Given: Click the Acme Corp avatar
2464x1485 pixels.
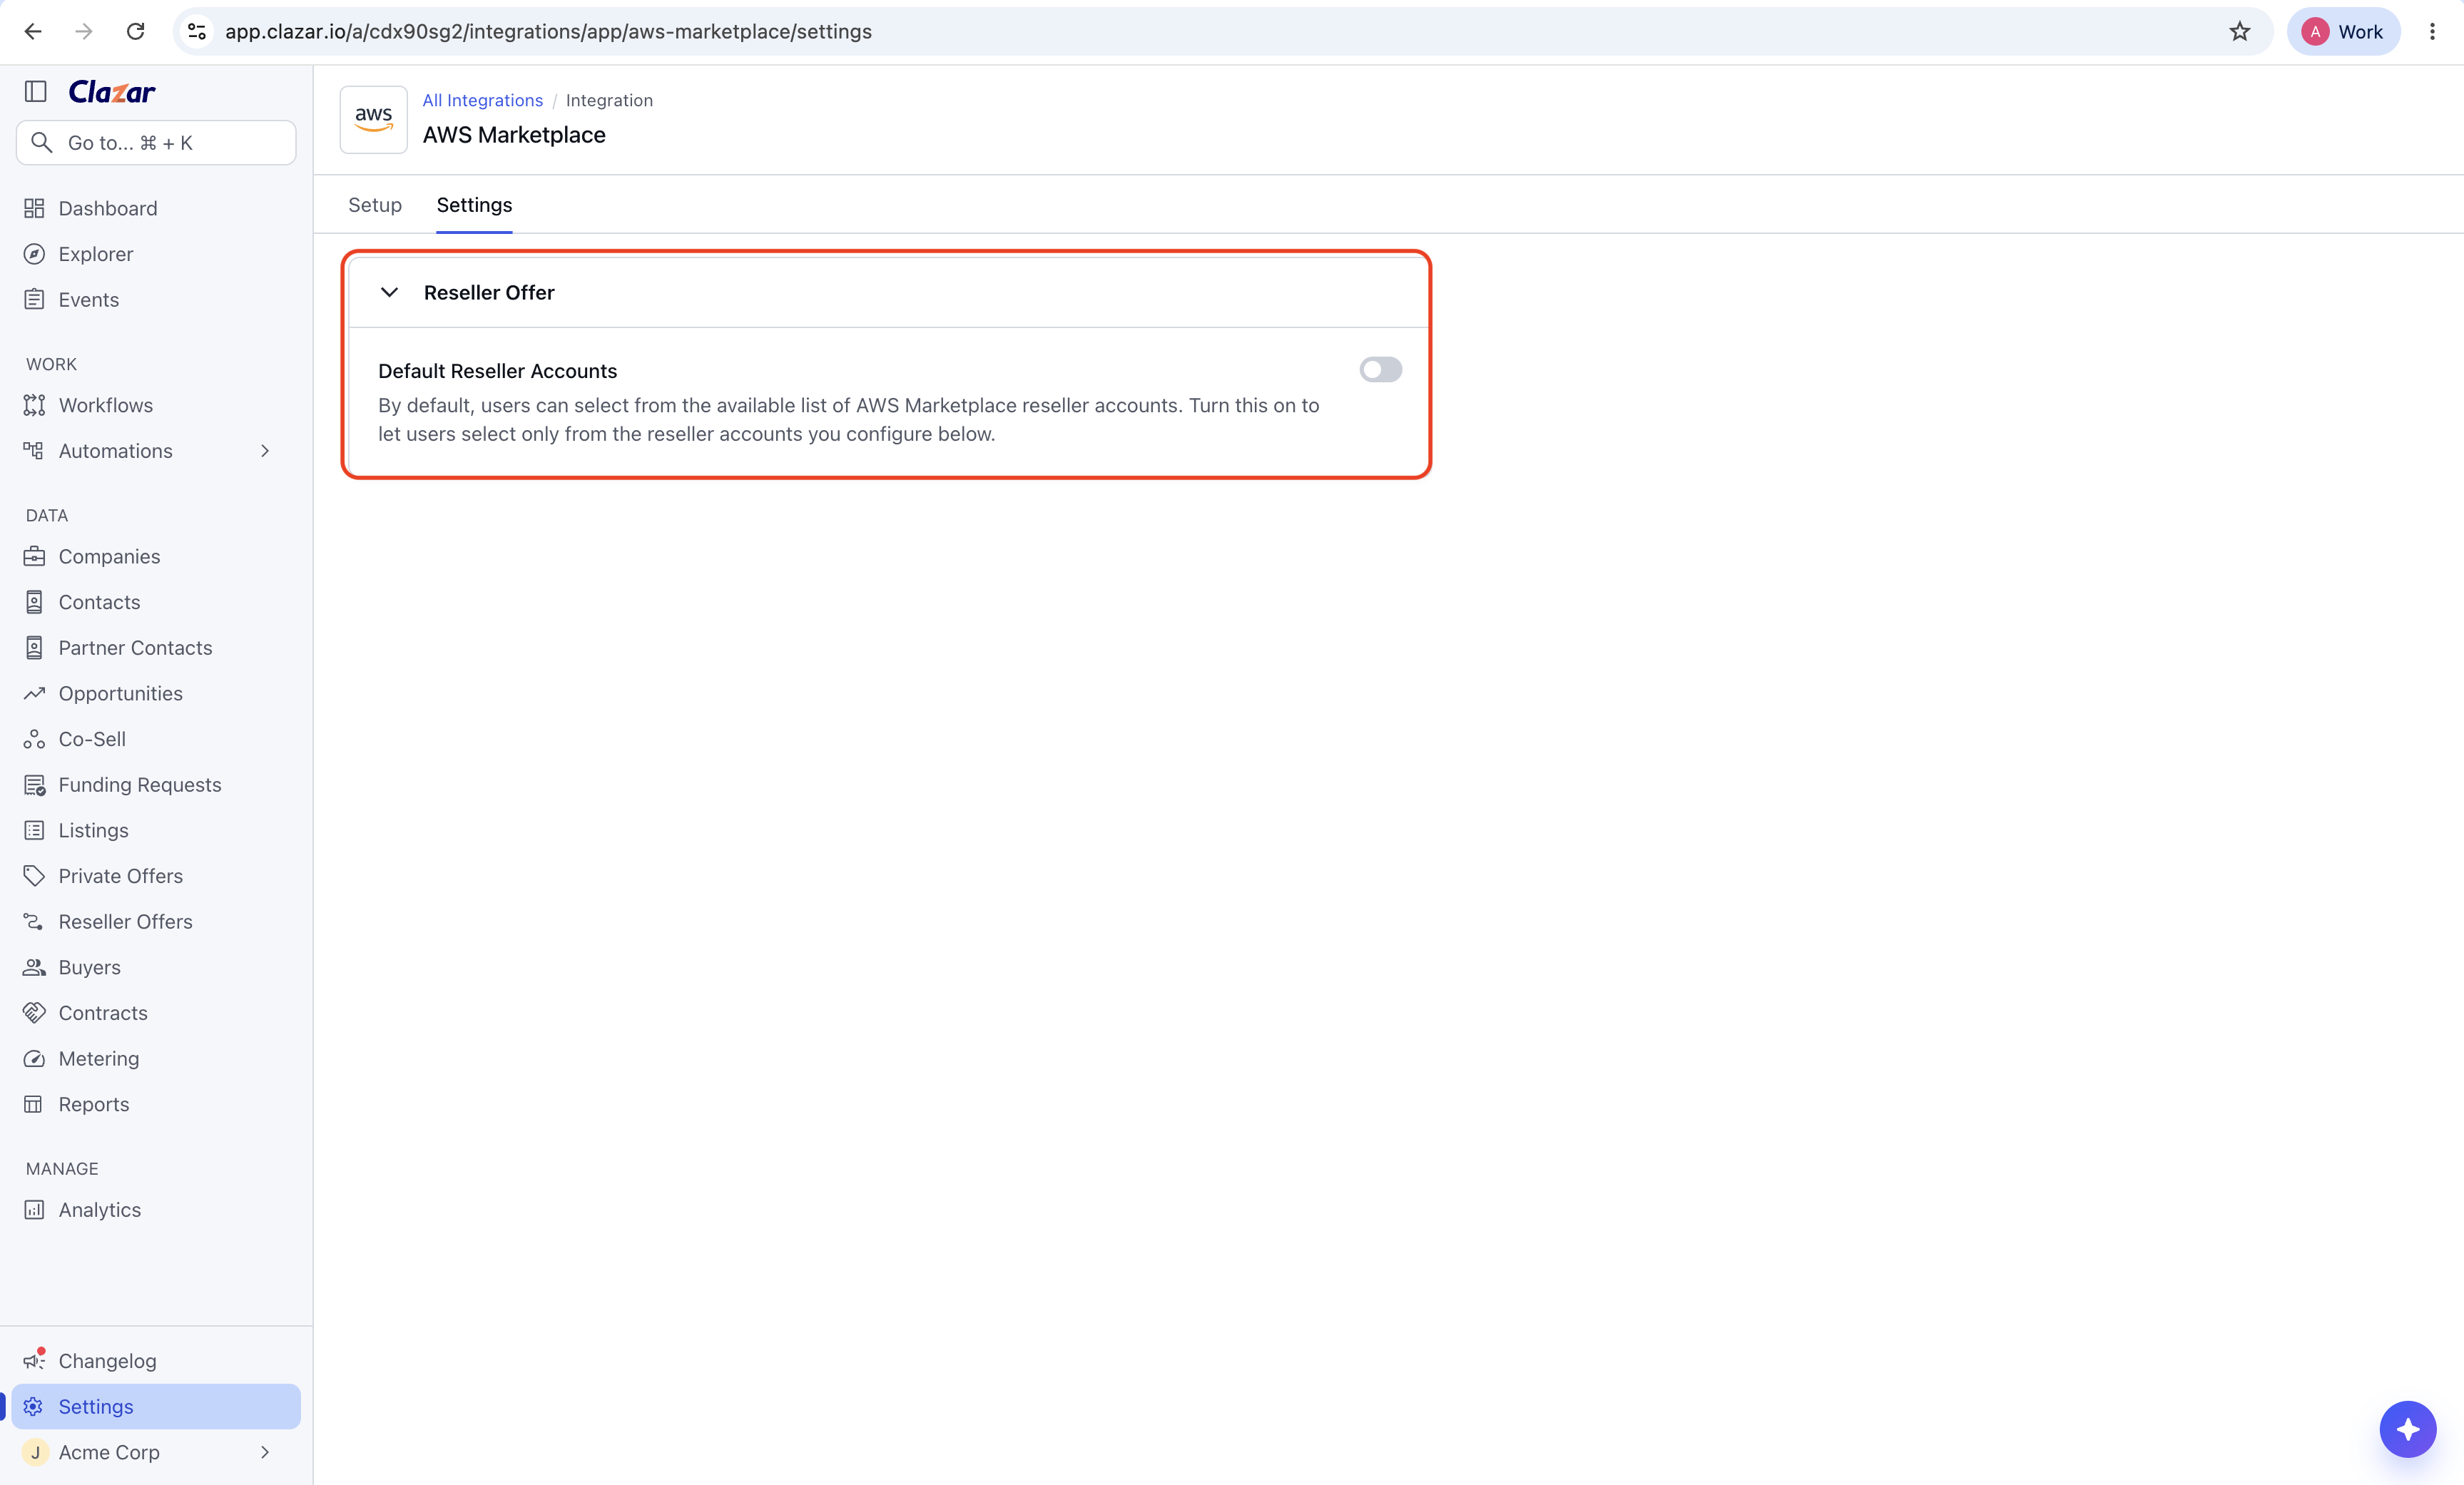Looking at the screenshot, I should pyautogui.click(x=35, y=1452).
